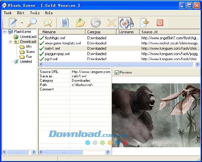This screenshot has width=202, height=162.
Task: Uncheck the Preview checkbox
Action: coord(117,73)
